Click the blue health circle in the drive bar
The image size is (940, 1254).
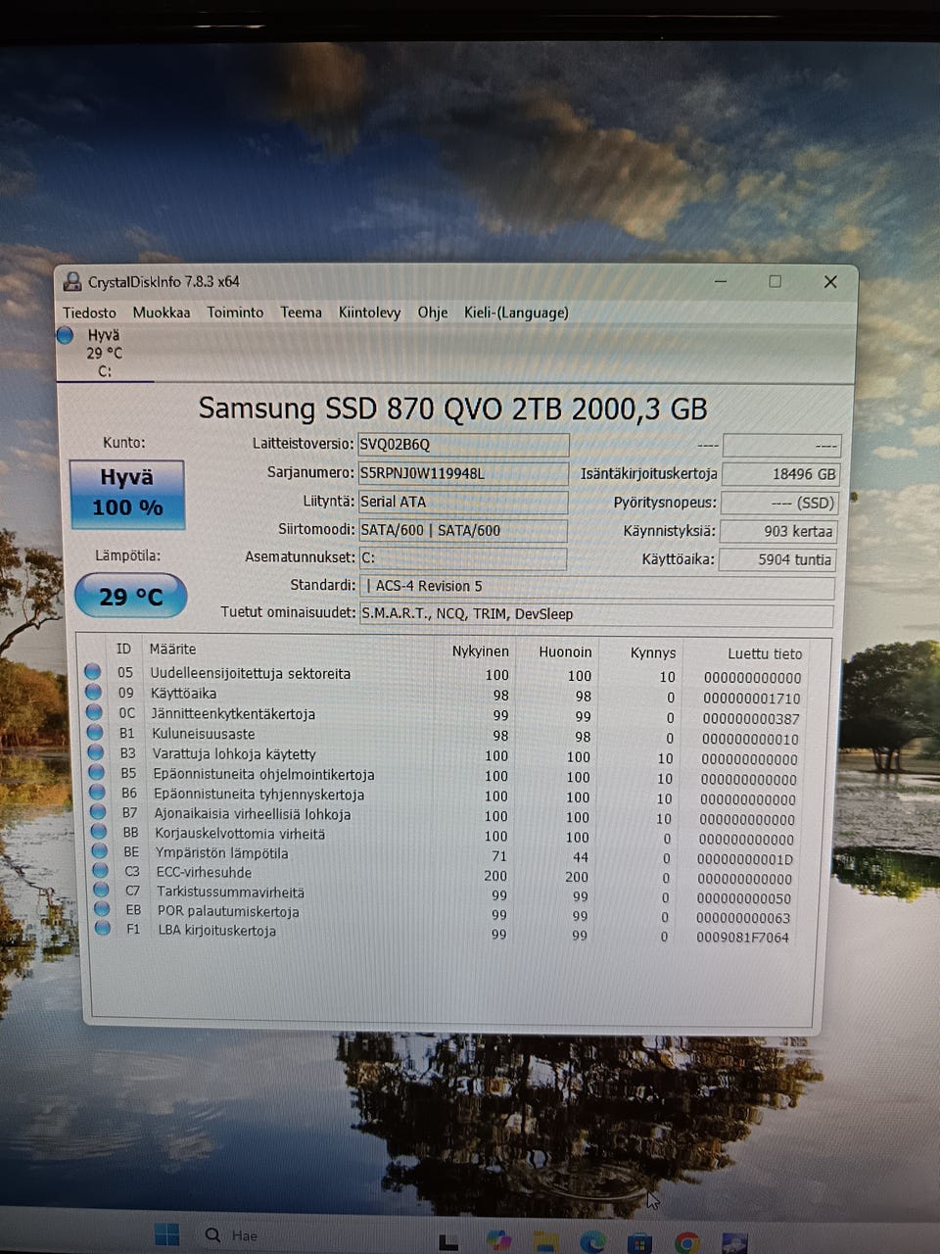click(66, 335)
